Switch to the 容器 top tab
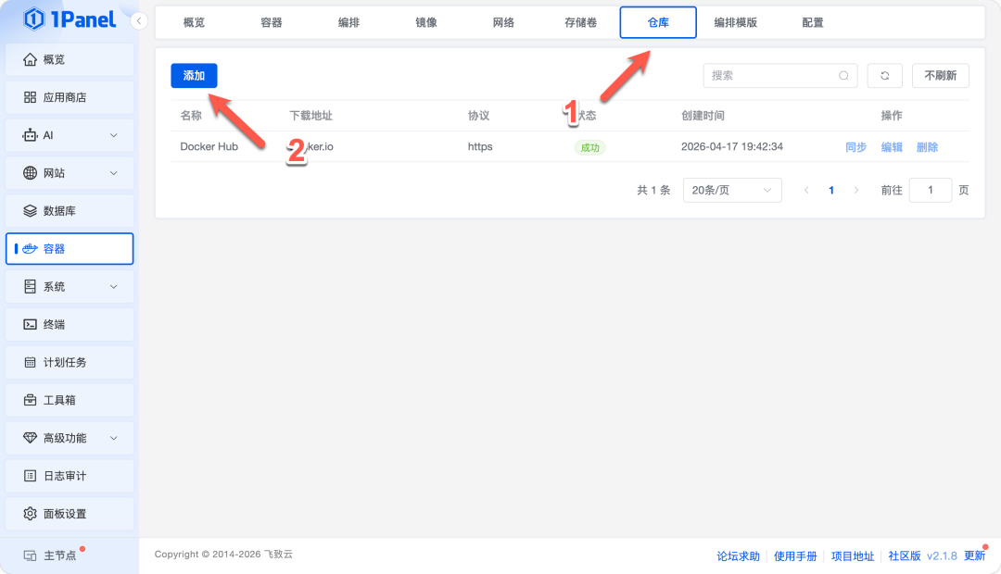The height and width of the screenshot is (574, 1001). [x=272, y=22]
